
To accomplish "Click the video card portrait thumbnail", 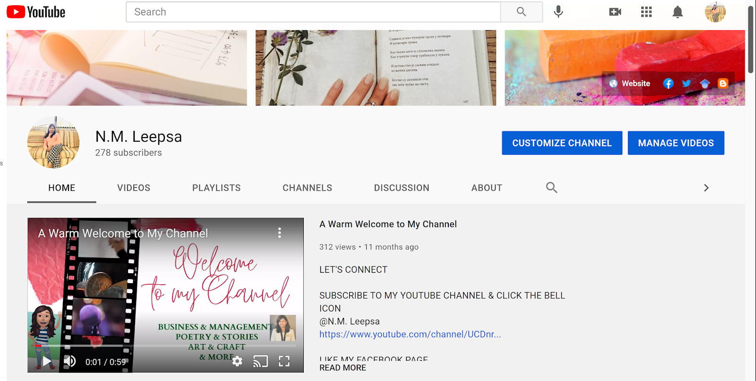I will click(x=283, y=328).
